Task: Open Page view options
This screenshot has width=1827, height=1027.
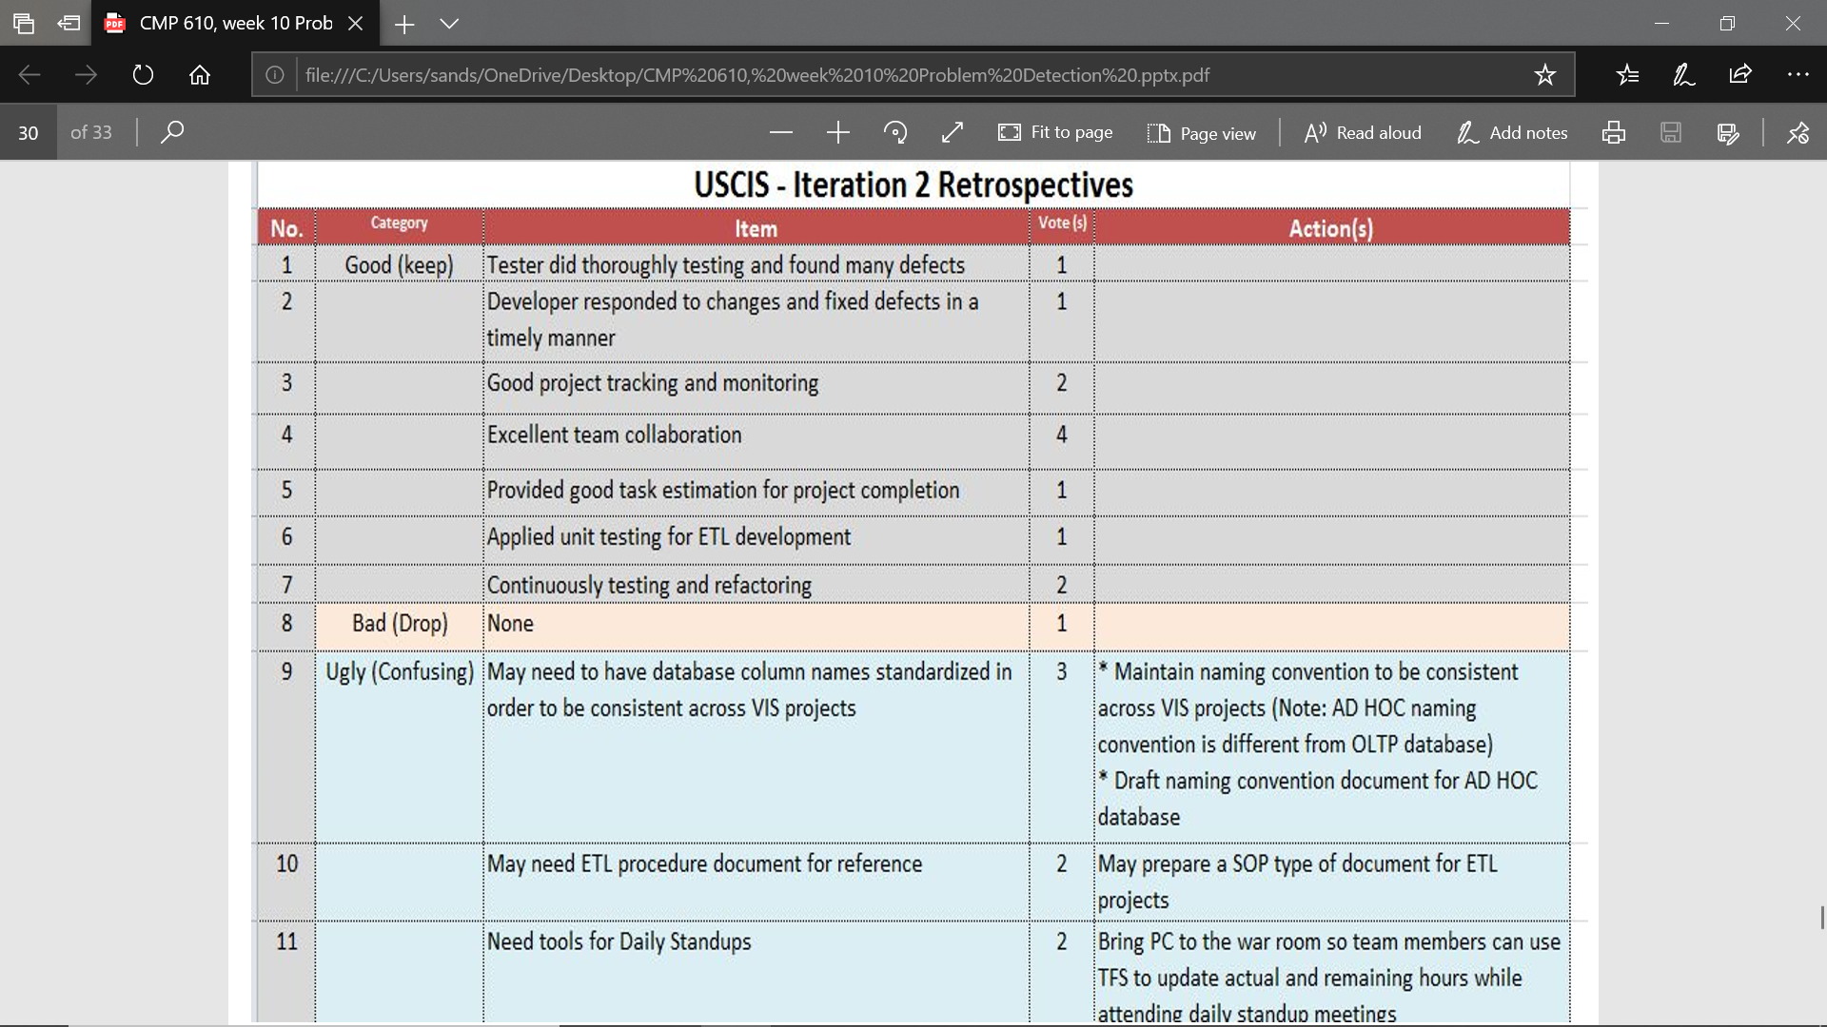Action: pos(1202,133)
